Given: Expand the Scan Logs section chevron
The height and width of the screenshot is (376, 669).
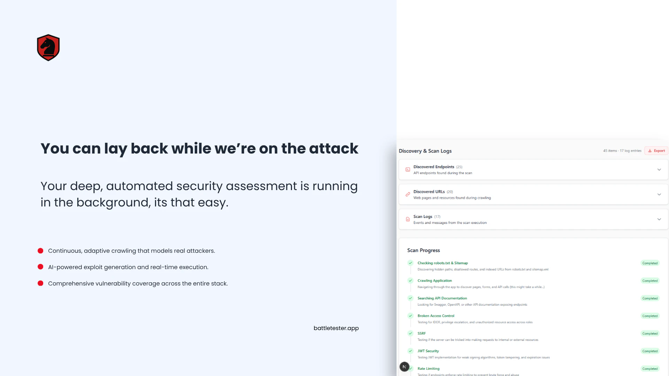Looking at the screenshot, I should tap(659, 219).
